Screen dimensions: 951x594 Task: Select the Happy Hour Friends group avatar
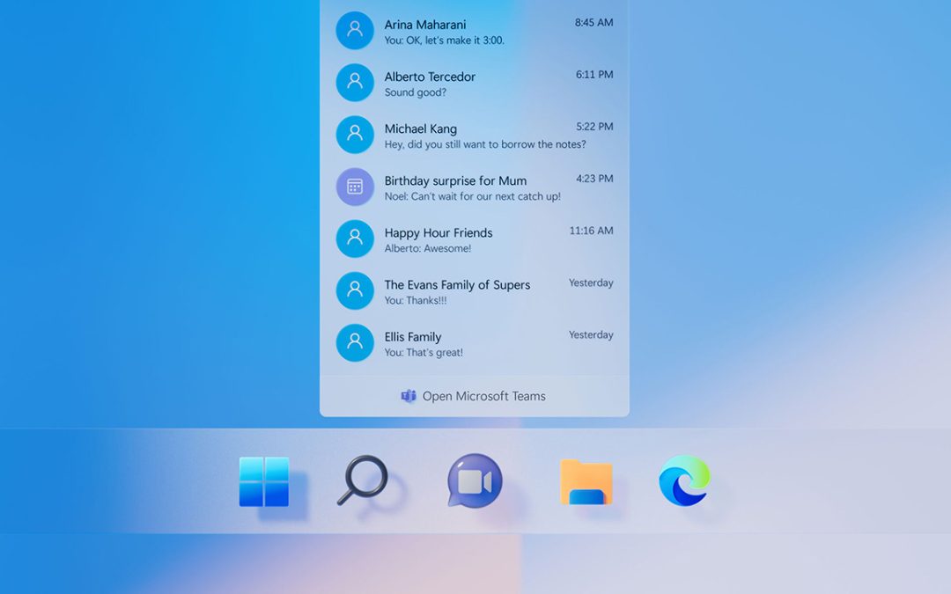pyautogui.click(x=355, y=238)
